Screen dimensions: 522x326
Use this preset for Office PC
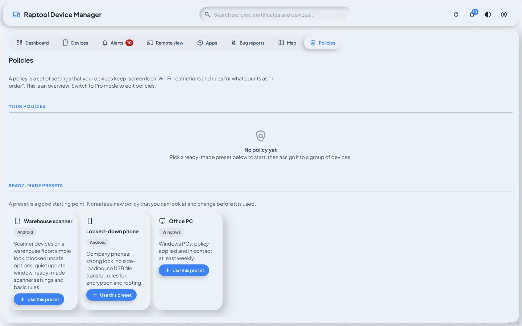[184, 270]
